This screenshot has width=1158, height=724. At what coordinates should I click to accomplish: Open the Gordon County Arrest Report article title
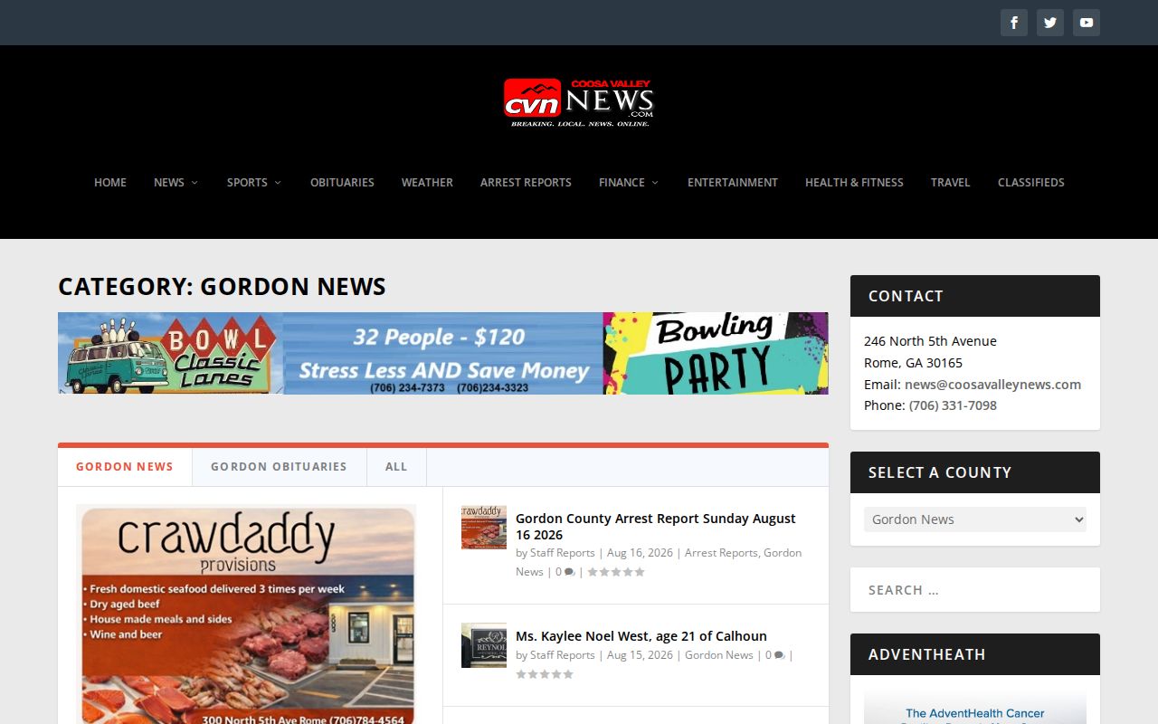pos(656,527)
